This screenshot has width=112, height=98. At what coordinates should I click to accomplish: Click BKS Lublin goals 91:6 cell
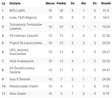[x=106, y=11]
